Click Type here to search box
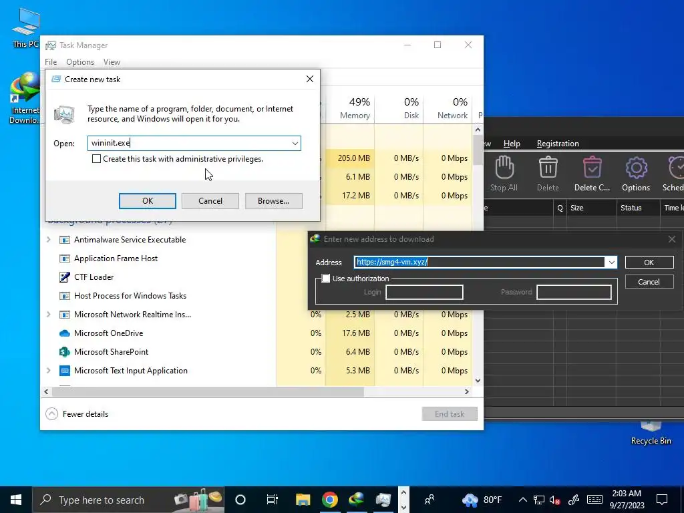Viewport: 684px width, 513px height. [x=129, y=500]
